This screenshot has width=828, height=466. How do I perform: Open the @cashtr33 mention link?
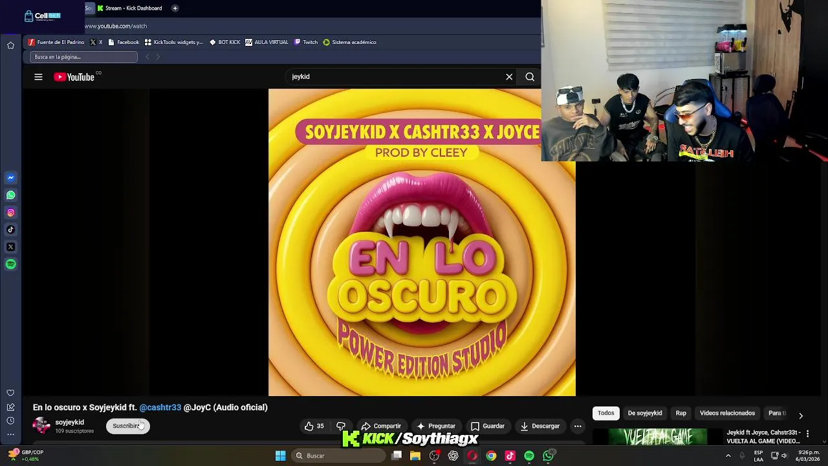160,407
